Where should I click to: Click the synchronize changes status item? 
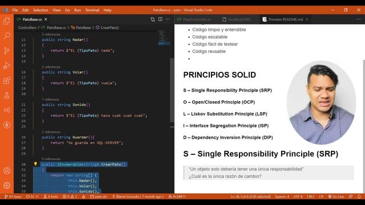(x=32, y=196)
